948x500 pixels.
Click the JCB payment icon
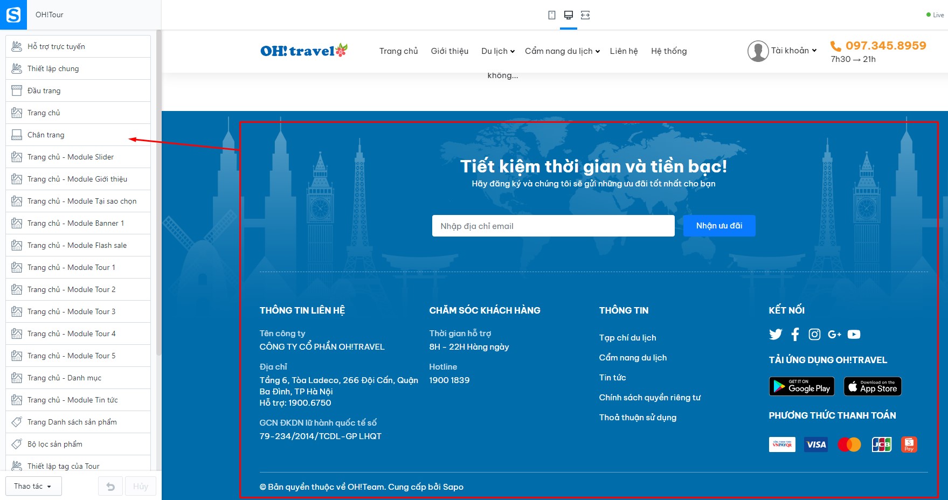(882, 445)
